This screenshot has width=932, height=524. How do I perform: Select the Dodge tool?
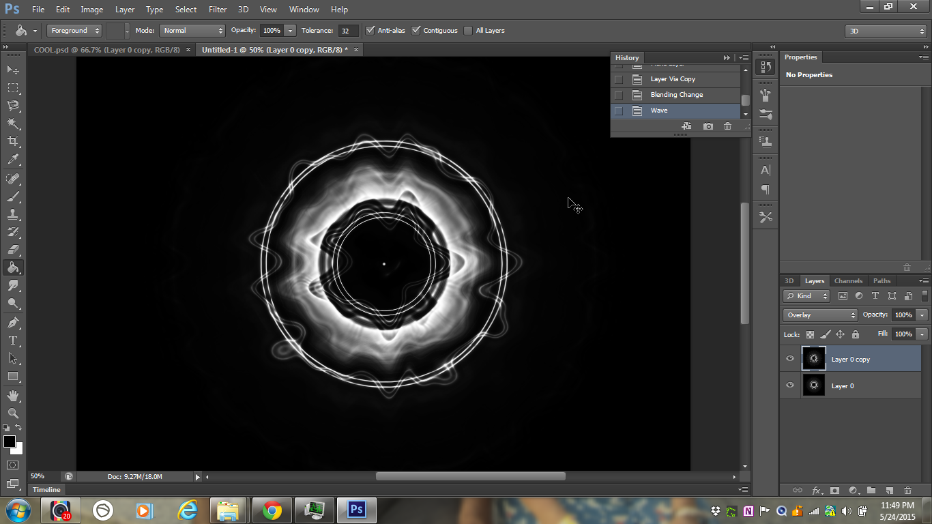coord(13,303)
